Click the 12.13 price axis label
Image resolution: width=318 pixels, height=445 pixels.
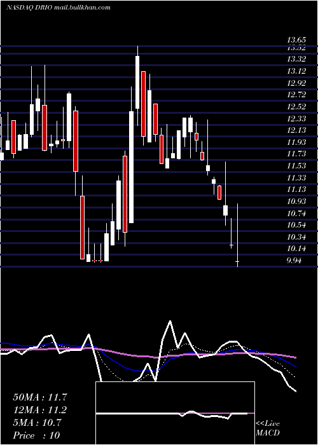pyautogui.click(x=296, y=130)
